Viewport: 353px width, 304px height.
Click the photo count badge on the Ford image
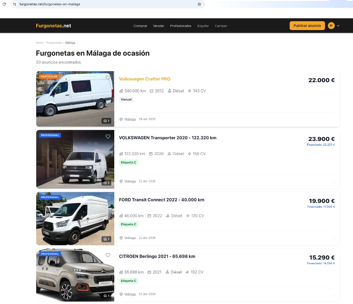[x=106, y=239]
